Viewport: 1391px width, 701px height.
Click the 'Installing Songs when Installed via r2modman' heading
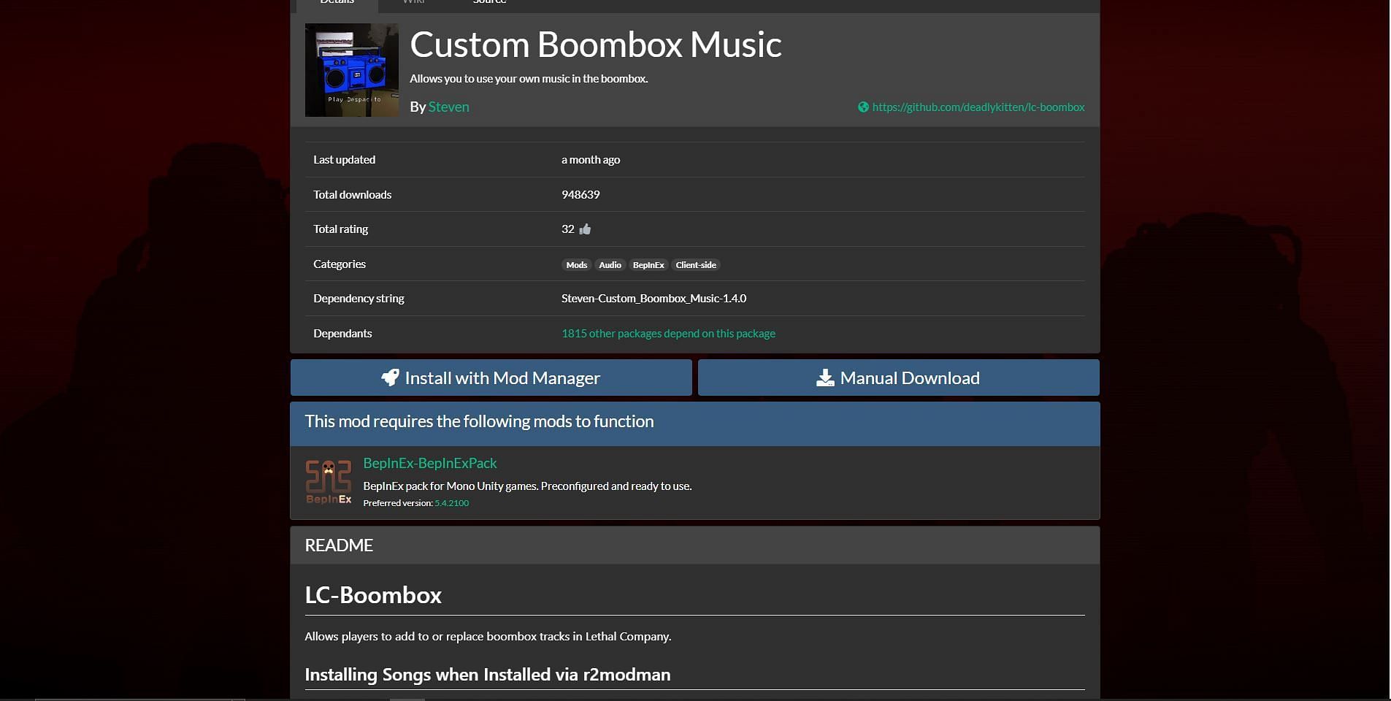pyautogui.click(x=488, y=675)
